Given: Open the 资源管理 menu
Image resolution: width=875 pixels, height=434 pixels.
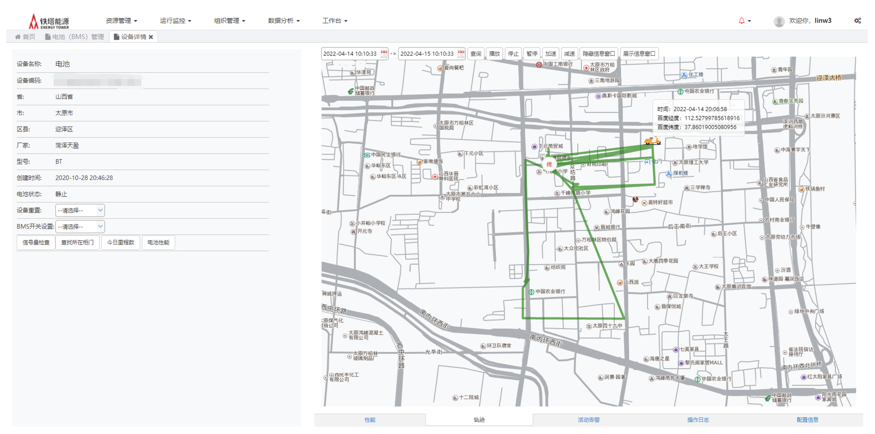Looking at the screenshot, I should point(121,21).
